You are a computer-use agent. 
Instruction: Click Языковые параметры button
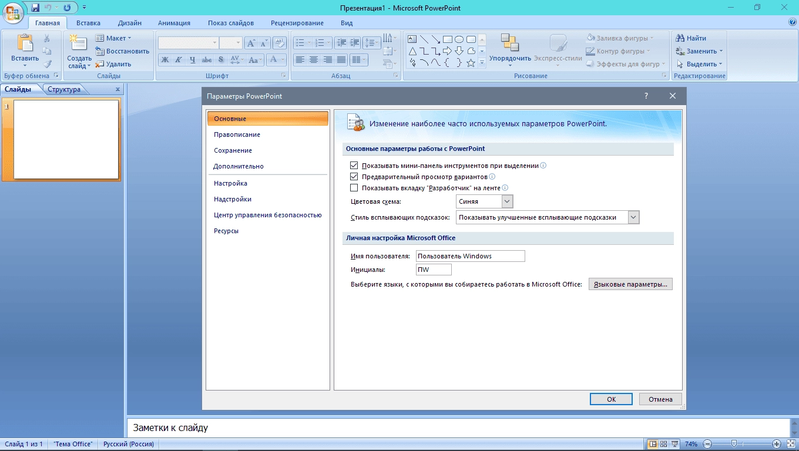click(x=630, y=284)
